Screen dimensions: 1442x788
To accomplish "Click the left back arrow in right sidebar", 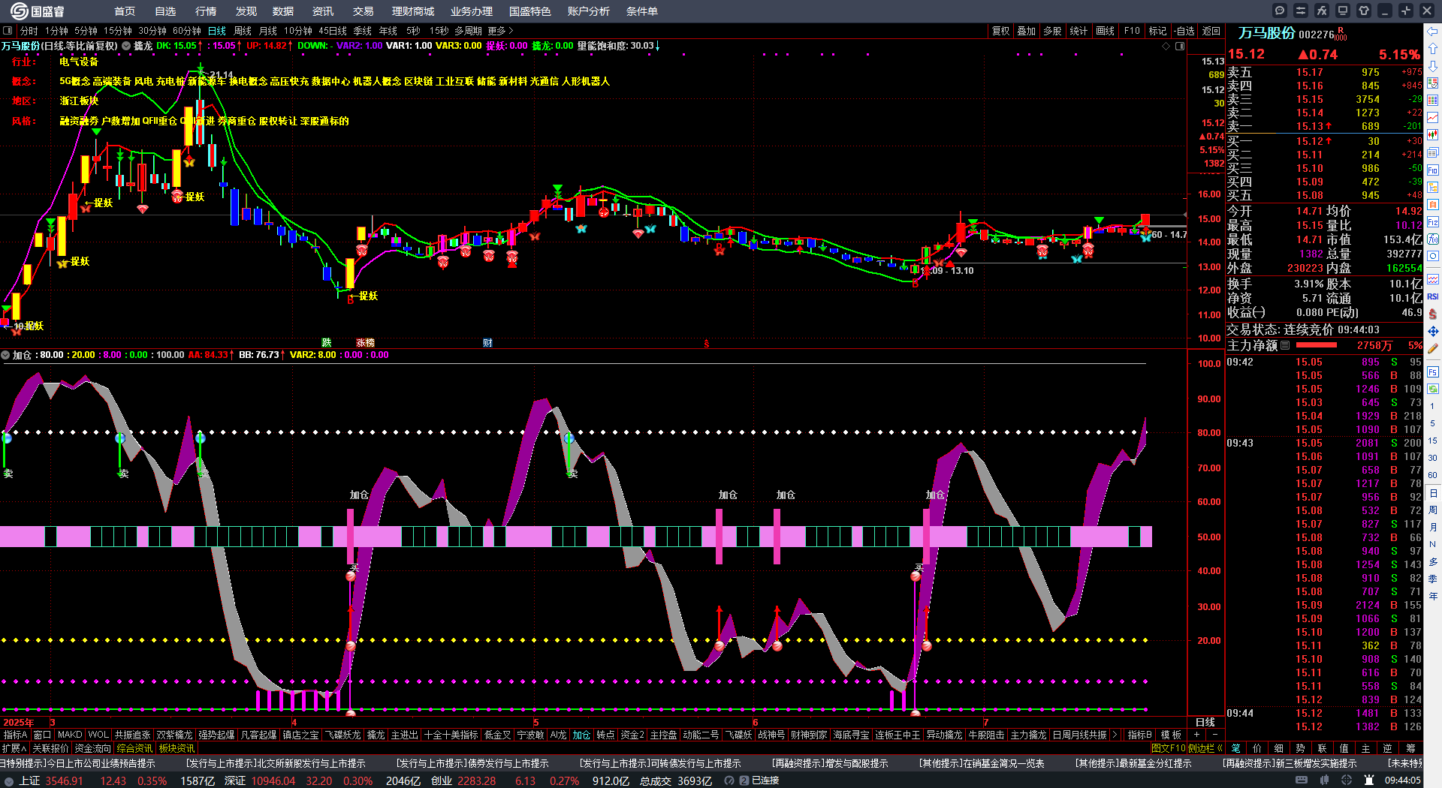I will tap(1433, 32).
